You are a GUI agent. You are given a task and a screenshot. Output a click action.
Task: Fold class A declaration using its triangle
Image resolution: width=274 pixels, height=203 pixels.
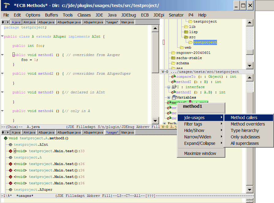(2, 36)
